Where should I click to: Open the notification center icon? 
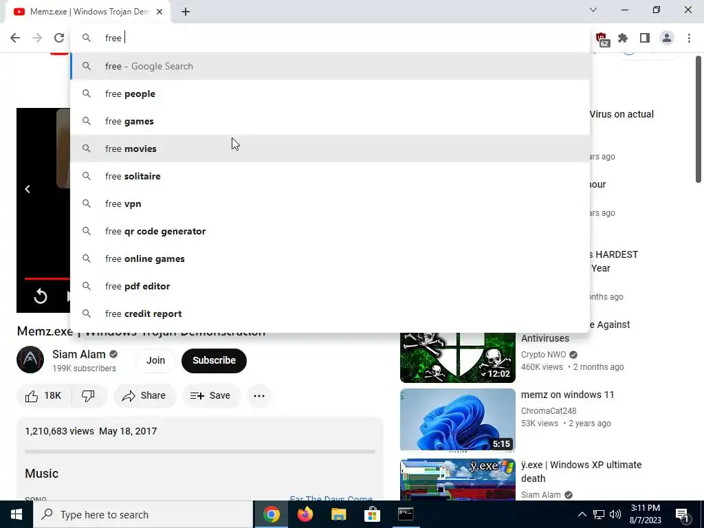[x=683, y=515]
